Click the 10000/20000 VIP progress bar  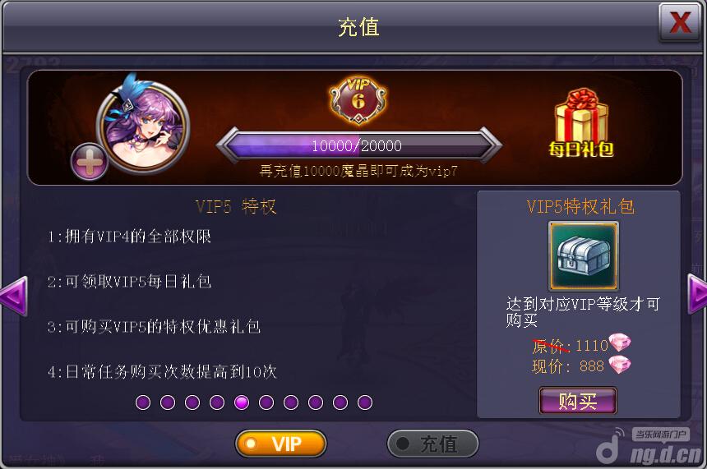[x=358, y=145]
